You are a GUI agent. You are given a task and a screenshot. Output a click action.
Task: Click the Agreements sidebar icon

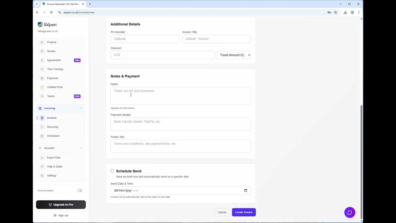coord(42,60)
